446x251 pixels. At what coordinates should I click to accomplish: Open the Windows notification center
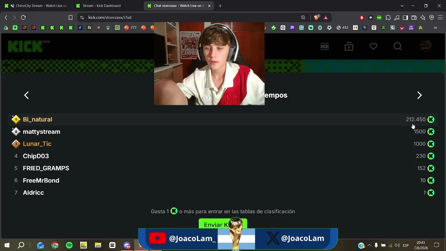coord(437,245)
